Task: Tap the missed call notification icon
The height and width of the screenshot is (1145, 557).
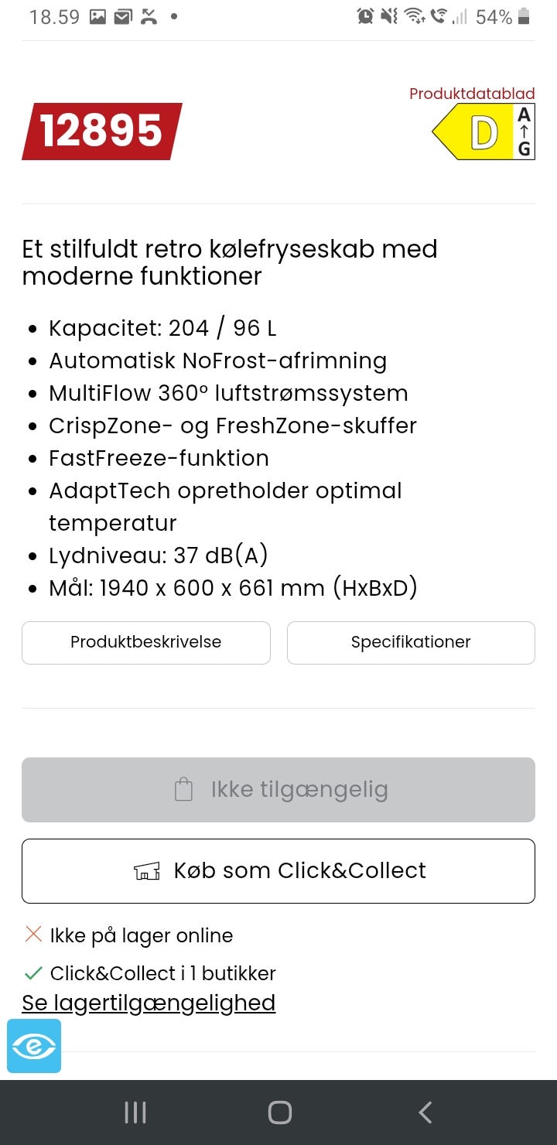Action: [x=149, y=17]
